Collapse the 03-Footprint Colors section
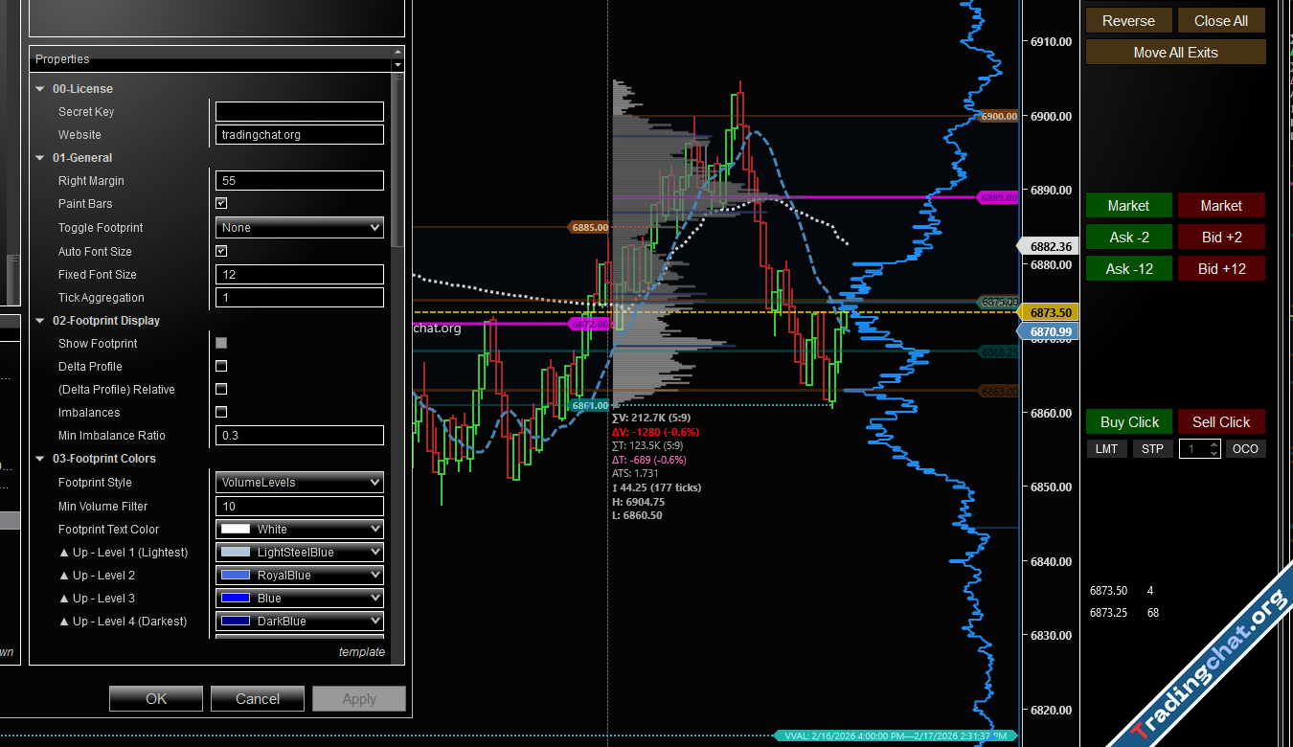The width and height of the screenshot is (1293, 747). (40, 459)
